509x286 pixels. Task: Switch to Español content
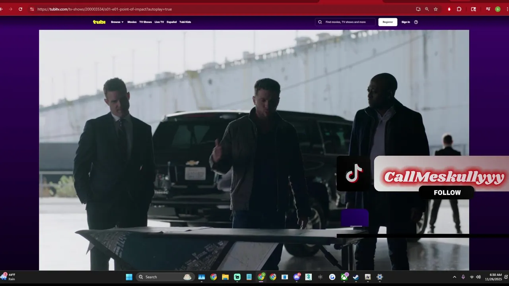(171, 22)
